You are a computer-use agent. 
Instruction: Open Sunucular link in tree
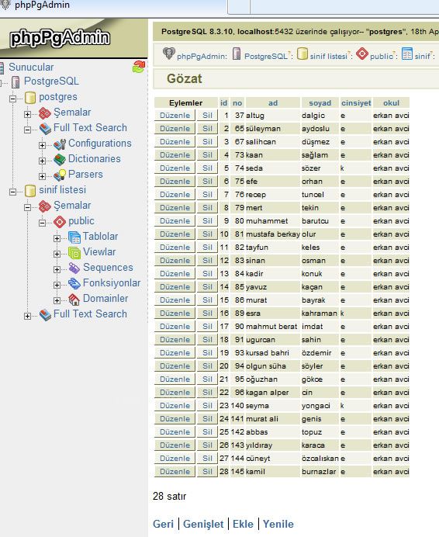click(x=31, y=67)
